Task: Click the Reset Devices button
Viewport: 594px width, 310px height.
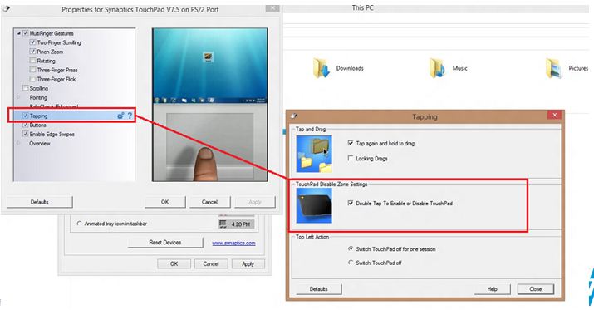Action: click(x=165, y=242)
